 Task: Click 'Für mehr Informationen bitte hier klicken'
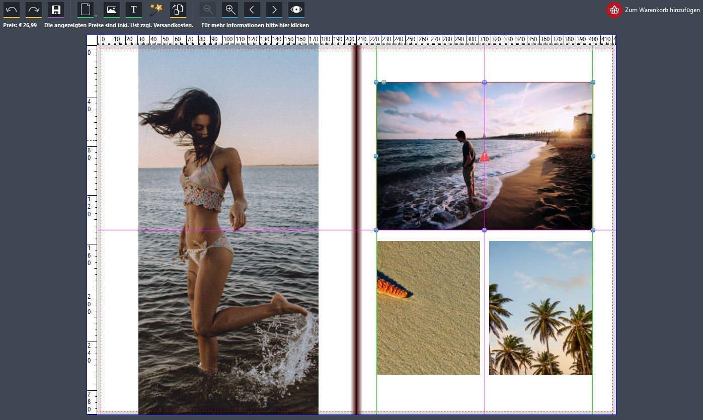(x=255, y=25)
